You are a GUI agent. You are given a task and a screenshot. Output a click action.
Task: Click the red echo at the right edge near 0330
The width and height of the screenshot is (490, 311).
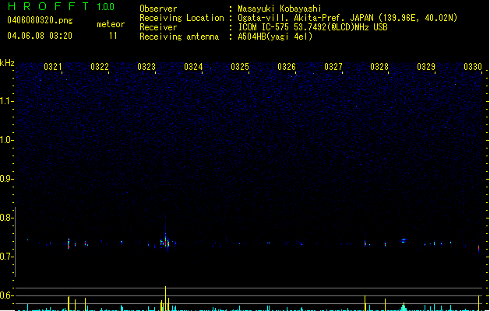[478, 249]
